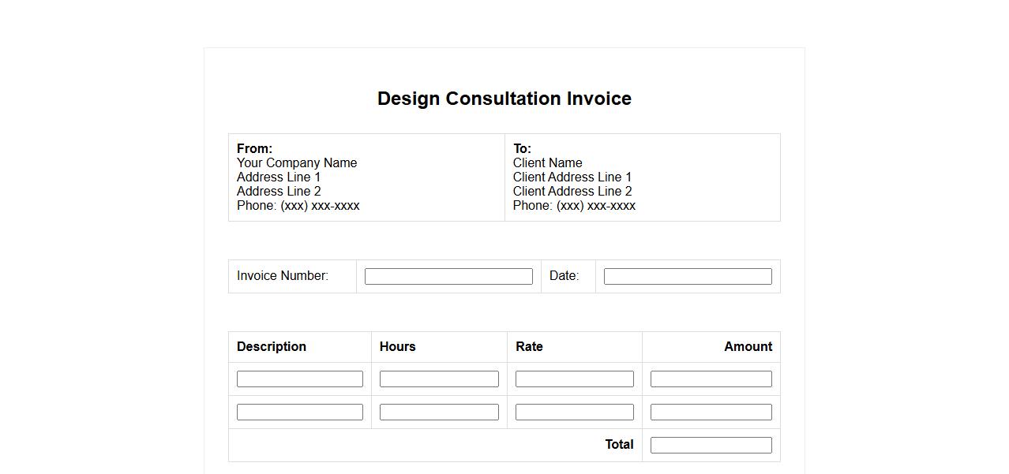Click the Total amount input field
This screenshot has width=1009, height=474.
pos(711,446)
